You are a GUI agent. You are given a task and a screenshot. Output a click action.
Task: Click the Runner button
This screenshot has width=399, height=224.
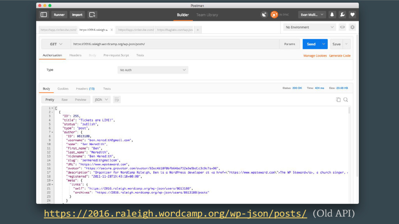click(x=59, y=15)
